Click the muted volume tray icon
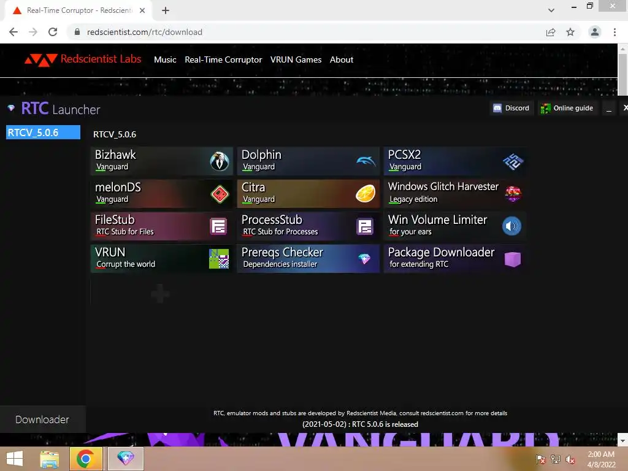This screenshot has height=471, width=628. 570,459
